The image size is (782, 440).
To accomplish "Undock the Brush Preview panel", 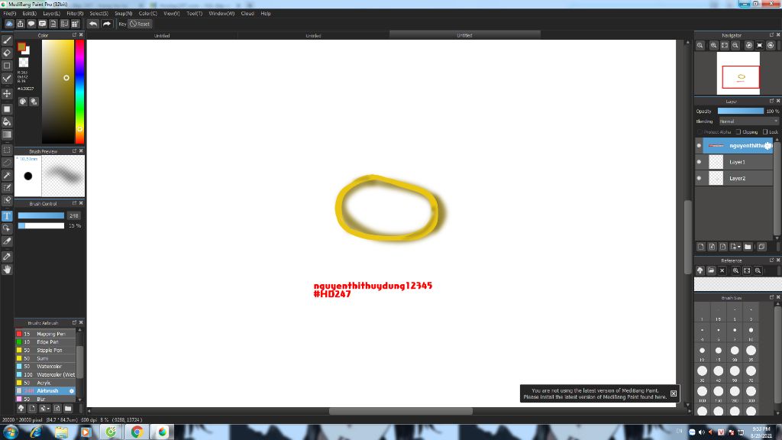I will pos(74,151).
